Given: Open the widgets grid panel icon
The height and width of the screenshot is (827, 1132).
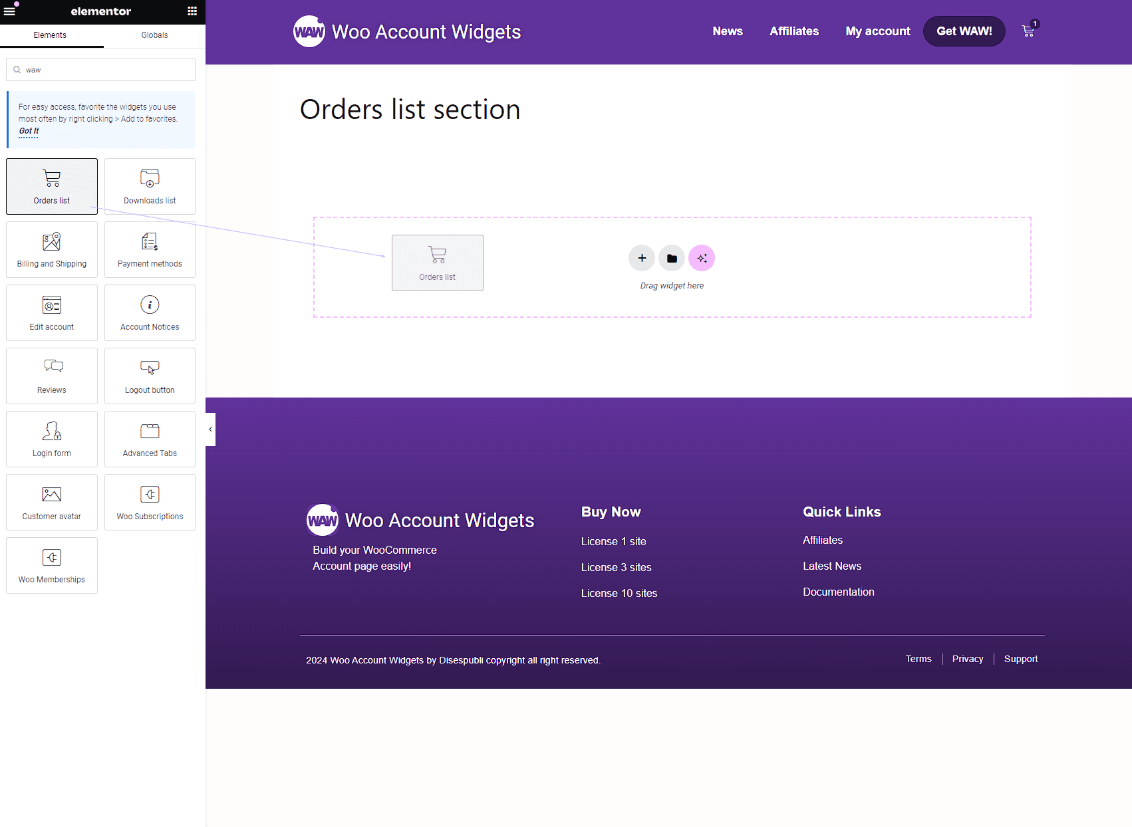Looking at the screenshot, I should [x=192, y=11].
